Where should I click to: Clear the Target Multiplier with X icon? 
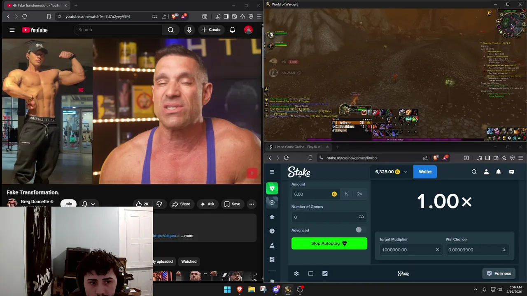[437, 250]
